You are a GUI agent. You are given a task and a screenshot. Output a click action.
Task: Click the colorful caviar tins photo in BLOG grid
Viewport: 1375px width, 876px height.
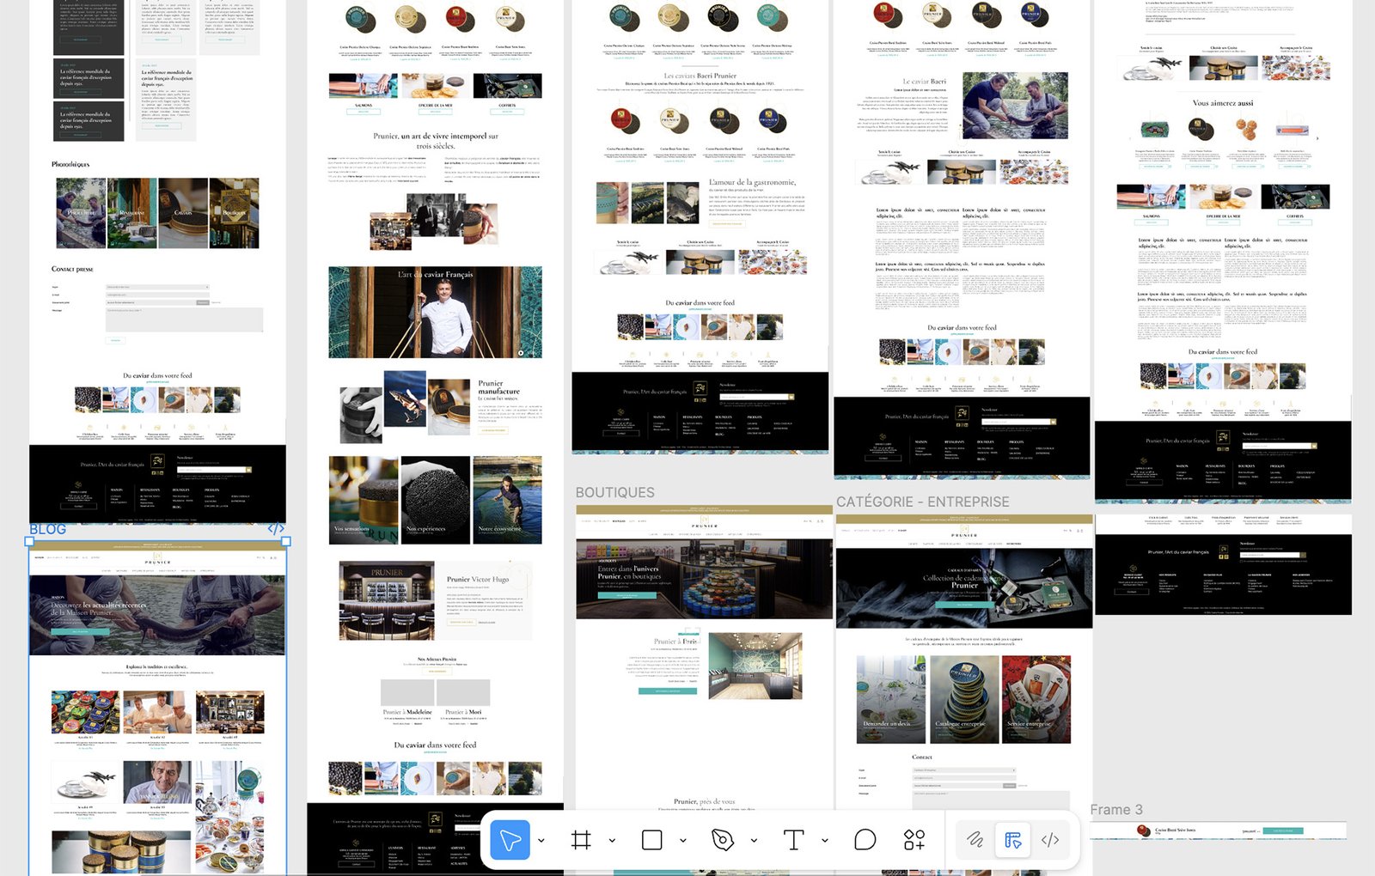pyautogui.click(x=85, y=712)
